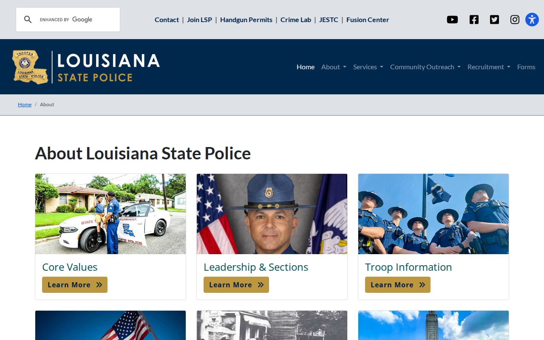This screenshot has height=340, width=544.
Task: Click the search magnifier icon
Action: 28,20
